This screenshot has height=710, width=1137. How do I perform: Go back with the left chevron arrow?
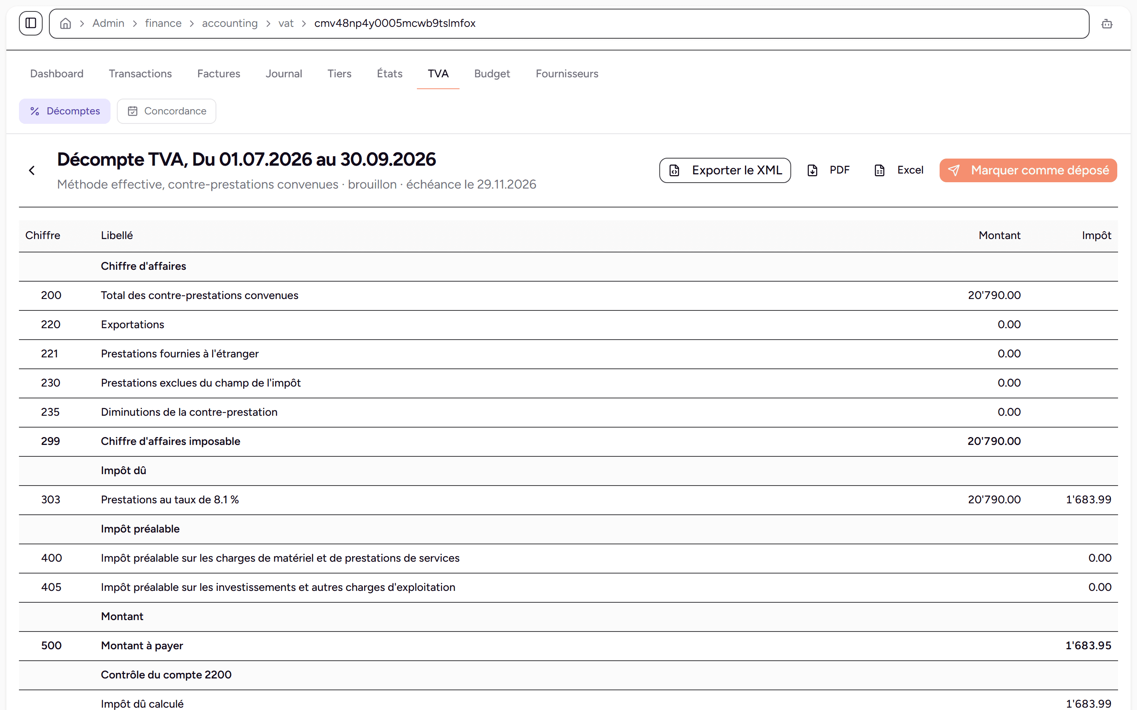coord(32,170)
